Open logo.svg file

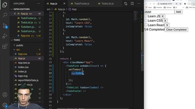pos(23,76)
